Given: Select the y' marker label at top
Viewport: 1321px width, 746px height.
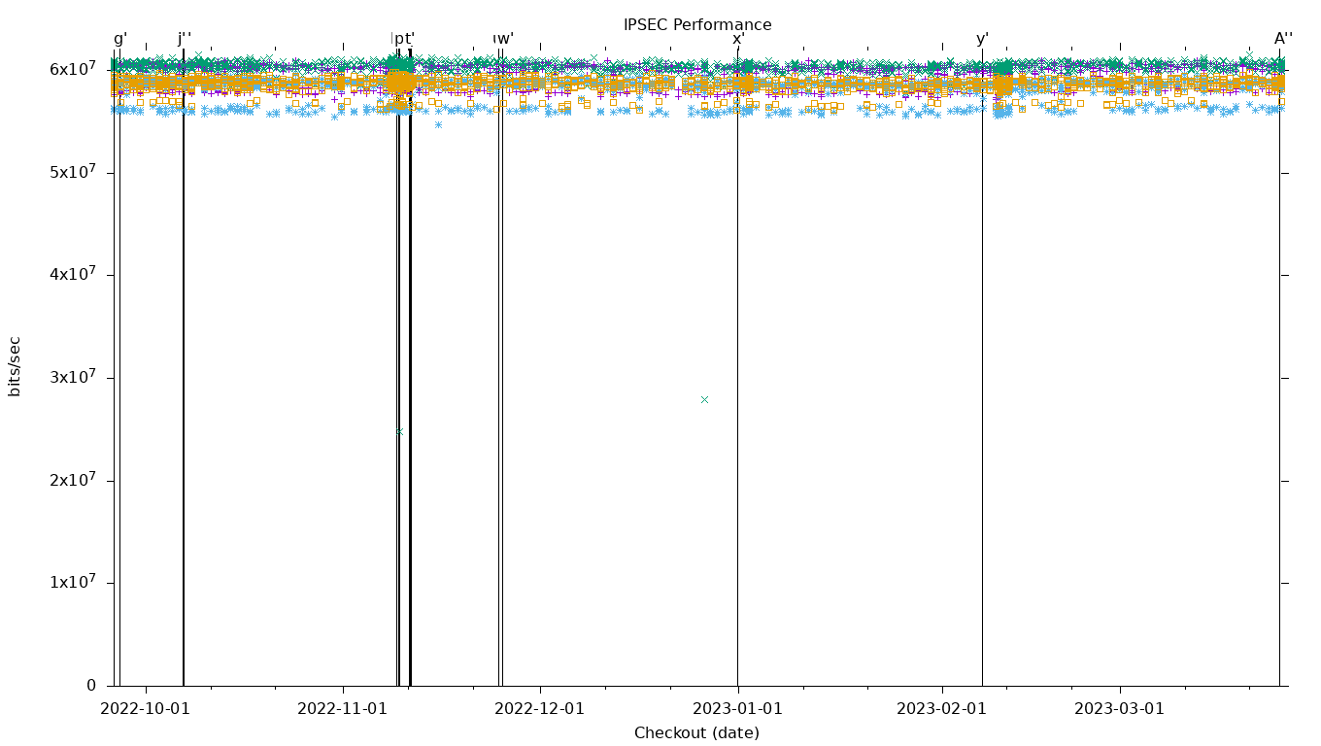Looking at the screenshot, I should coord(982,39).
